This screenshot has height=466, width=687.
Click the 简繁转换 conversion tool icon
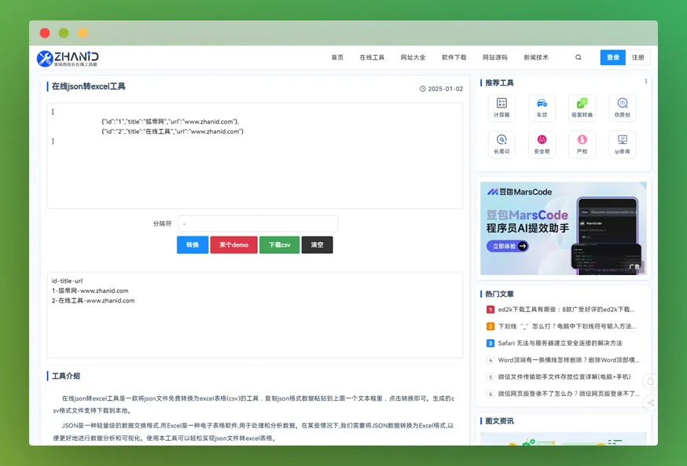coord(581,107)
